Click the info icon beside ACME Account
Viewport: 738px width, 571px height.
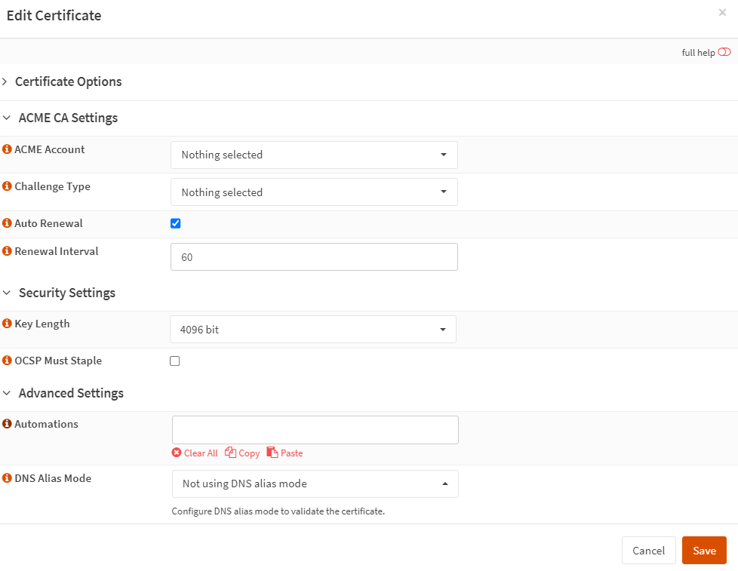(x=8, y=149)
